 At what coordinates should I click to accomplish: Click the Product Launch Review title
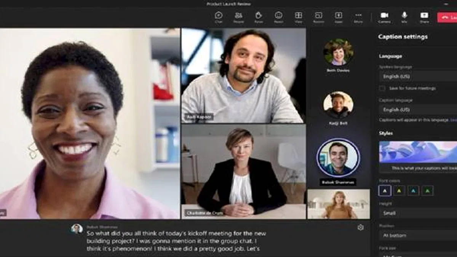click(x=228, y=4)
